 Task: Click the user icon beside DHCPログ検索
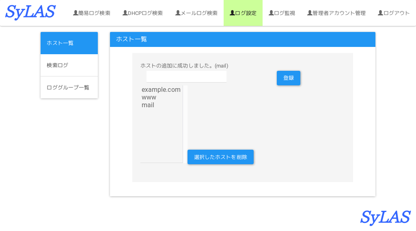coord(125,13)
